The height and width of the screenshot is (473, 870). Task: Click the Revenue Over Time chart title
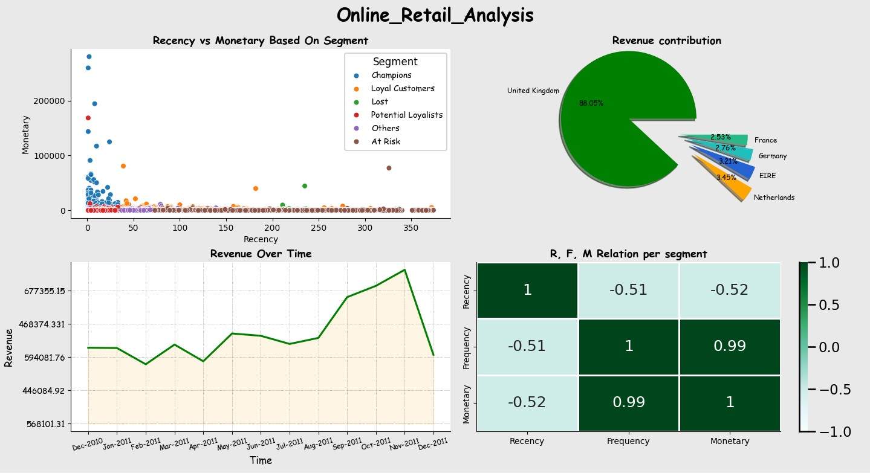click(x=261, y=254)
